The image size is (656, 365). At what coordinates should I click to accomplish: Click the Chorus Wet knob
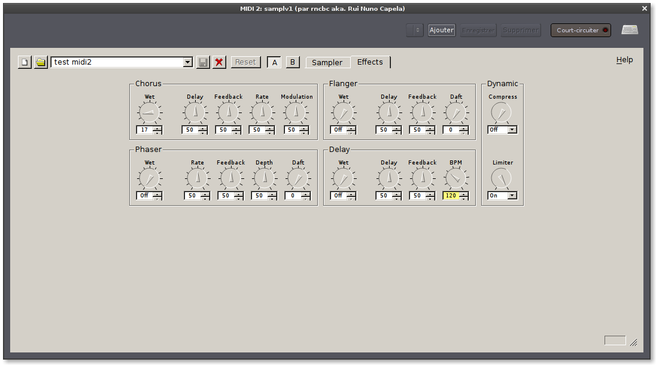pos(150,112)
